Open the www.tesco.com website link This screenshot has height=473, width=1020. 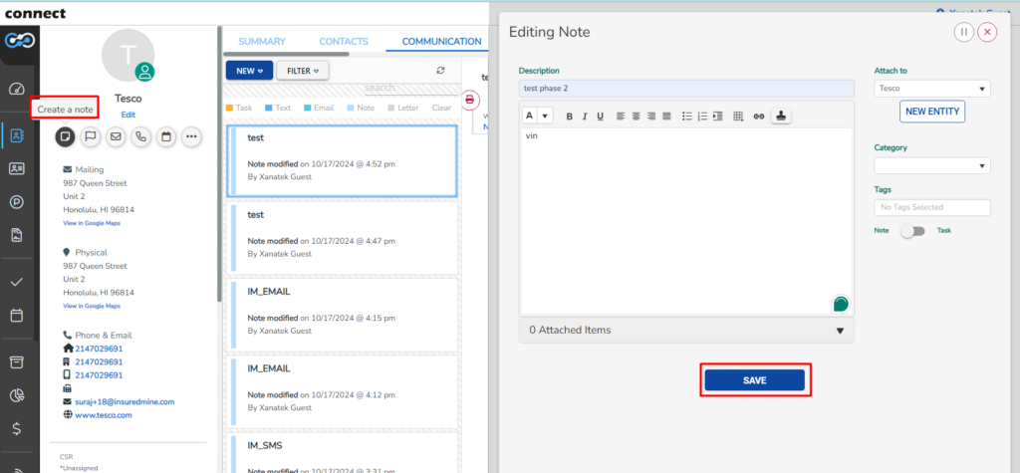pos(104,415)
